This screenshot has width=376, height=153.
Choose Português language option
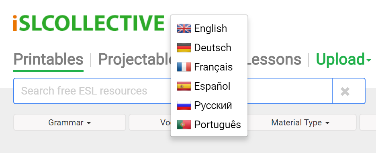click(x=209, y=125)
